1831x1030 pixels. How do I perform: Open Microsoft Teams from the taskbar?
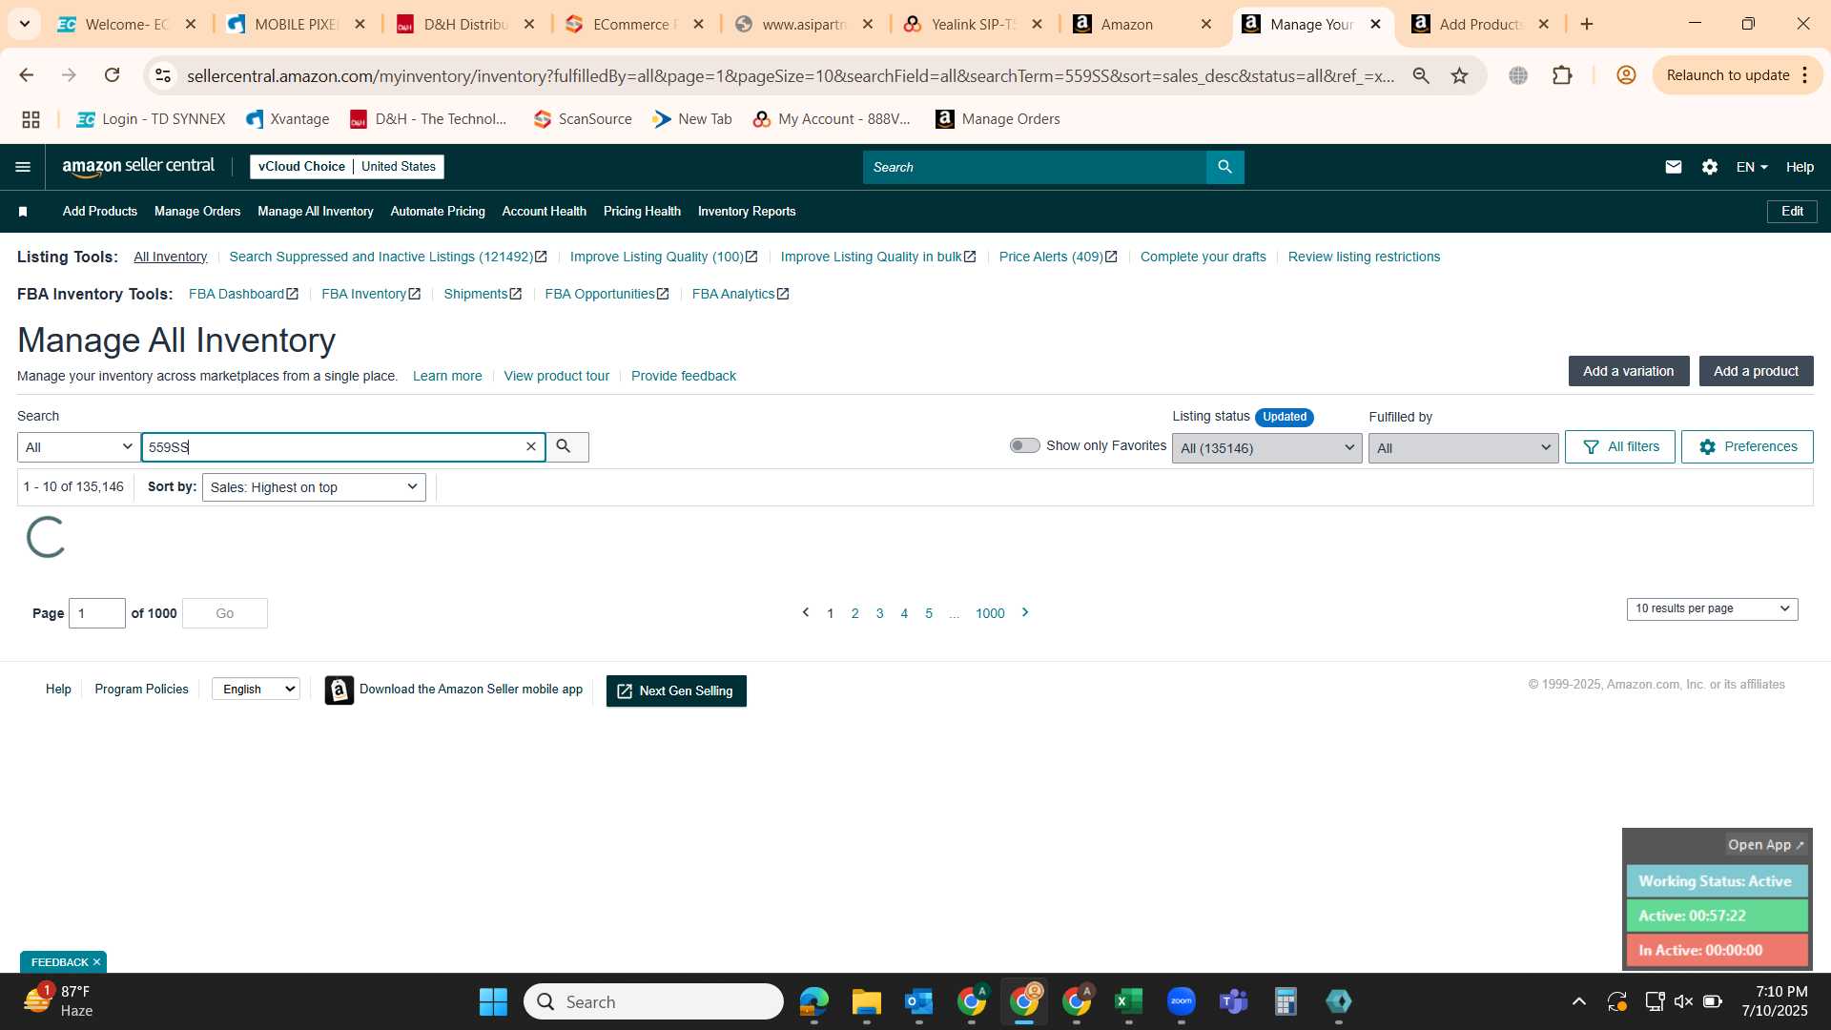1233,1001
